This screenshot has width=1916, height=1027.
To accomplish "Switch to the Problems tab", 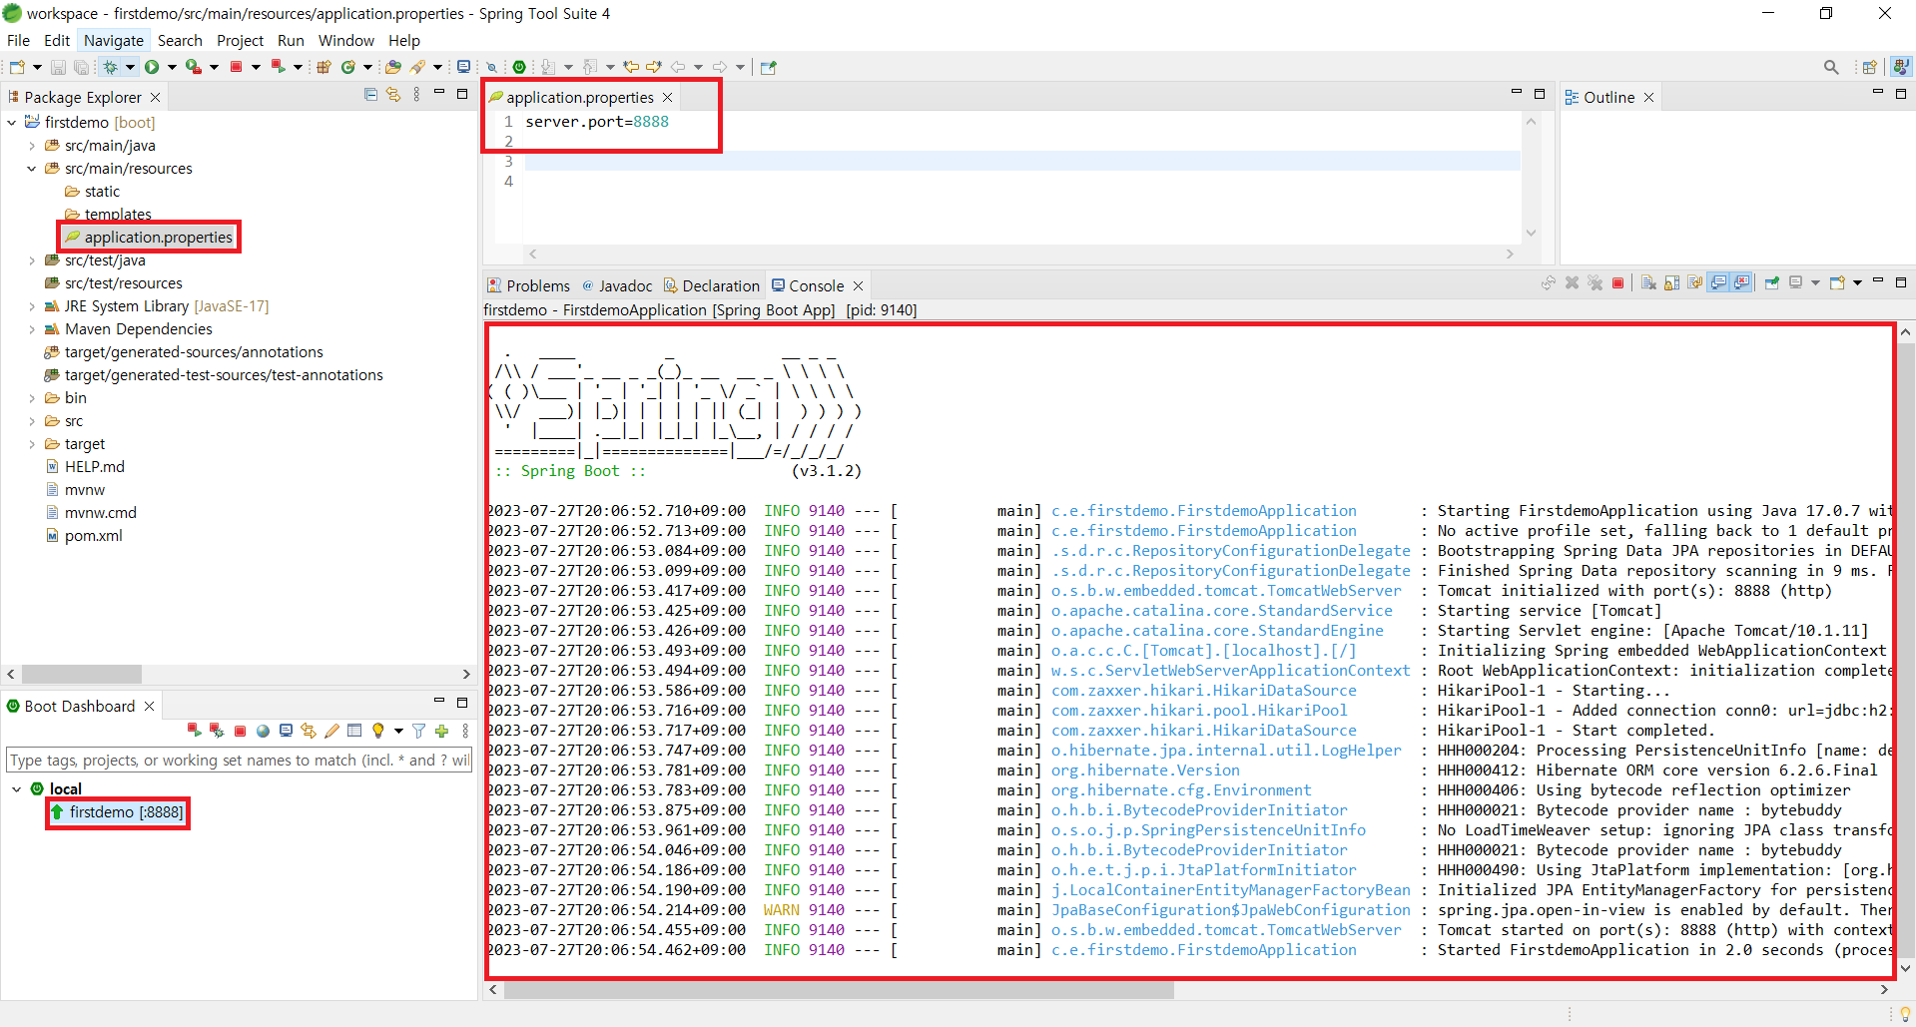I will click(528, 285).
